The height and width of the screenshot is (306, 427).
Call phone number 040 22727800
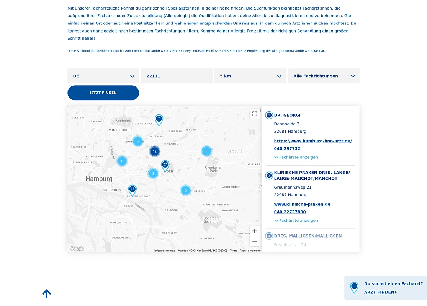pyautogui.click(x=290, y=212)
